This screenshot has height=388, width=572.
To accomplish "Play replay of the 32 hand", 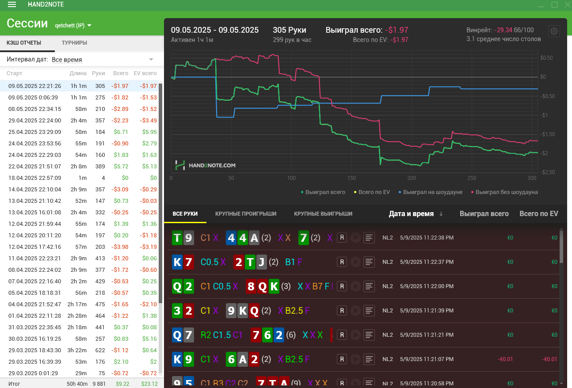I will pyautogui.click(x=355, y=311).
